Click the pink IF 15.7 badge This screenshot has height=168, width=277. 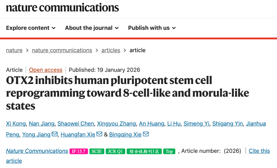tap(78, 151)
